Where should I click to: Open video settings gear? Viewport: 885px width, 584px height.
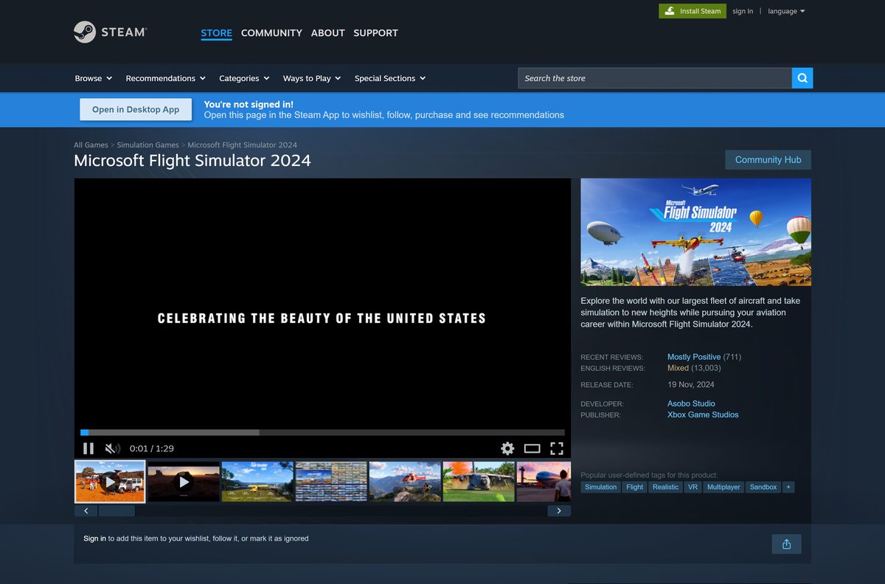(507, 448)
